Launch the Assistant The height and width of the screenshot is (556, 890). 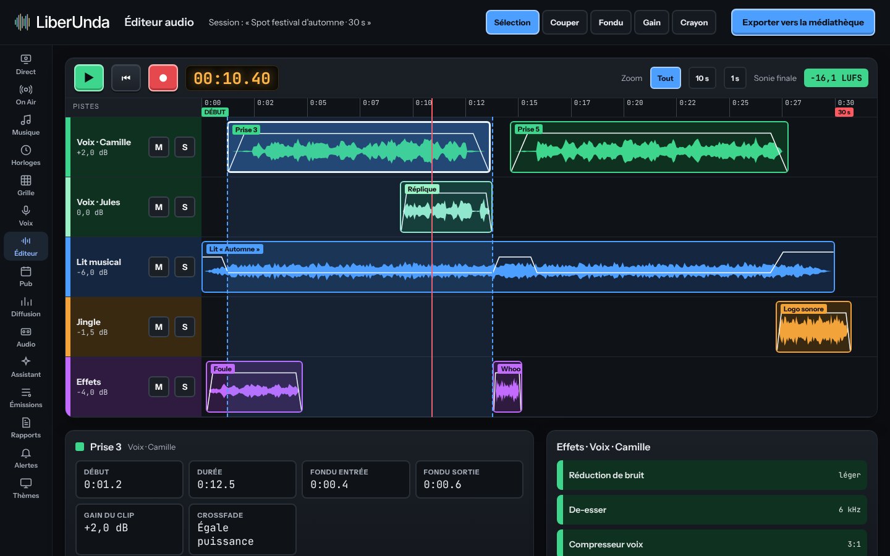tap(26, 367)
